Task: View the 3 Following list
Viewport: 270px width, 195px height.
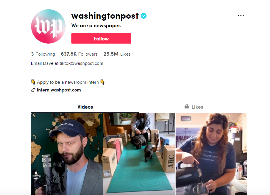Action: click(43, 54)
